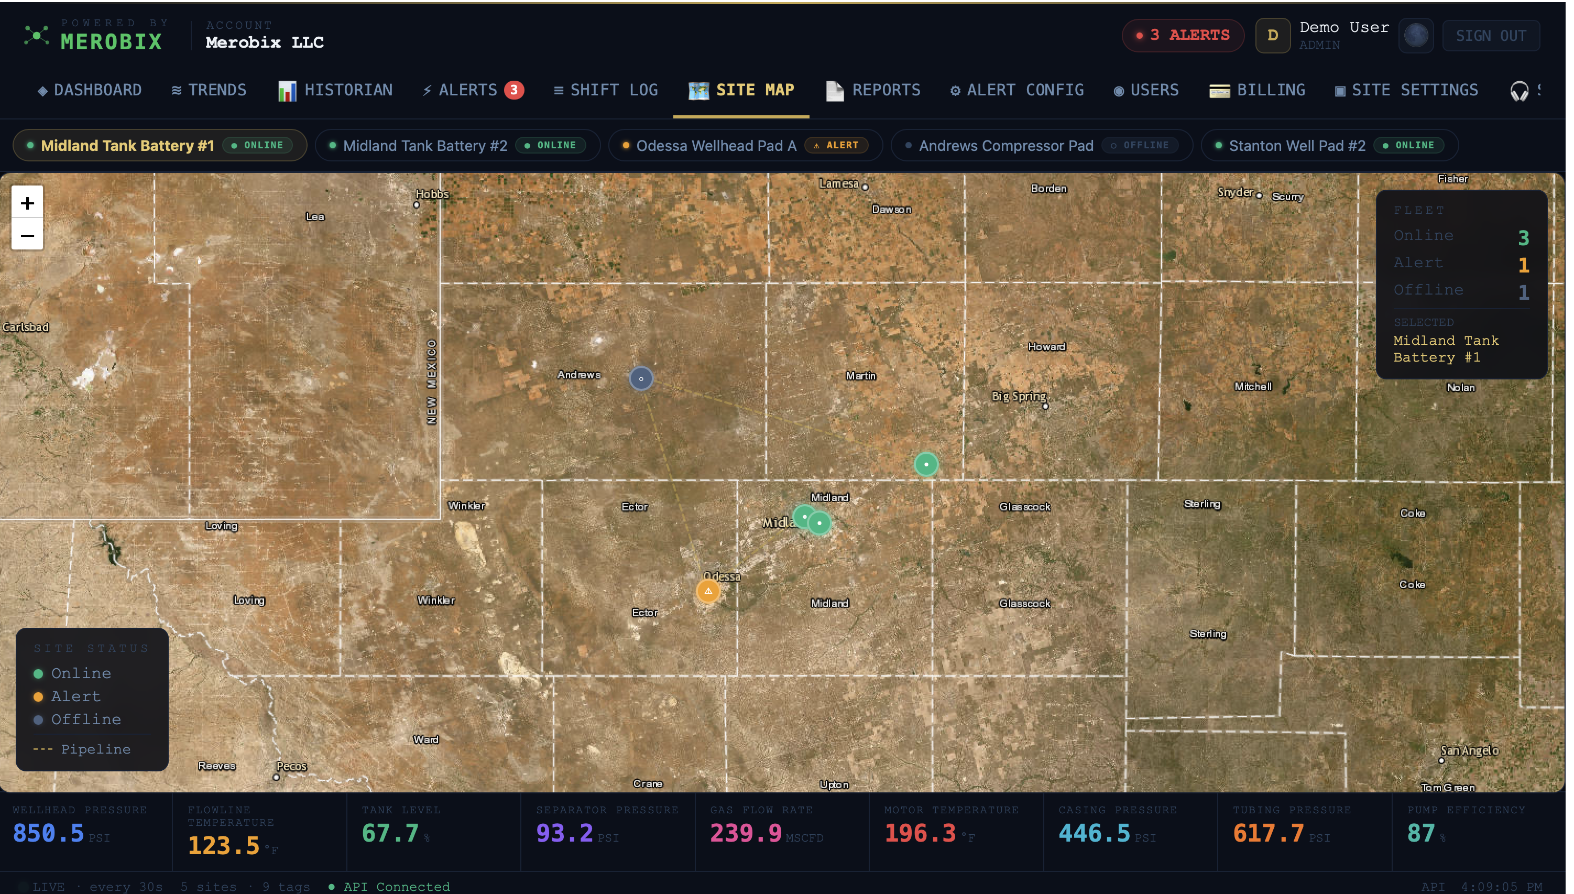The width and height of the screenshot is (1574, 894).
Task: Select Odessa Wellhead Pad A site chip
Action: coord(745,146)
